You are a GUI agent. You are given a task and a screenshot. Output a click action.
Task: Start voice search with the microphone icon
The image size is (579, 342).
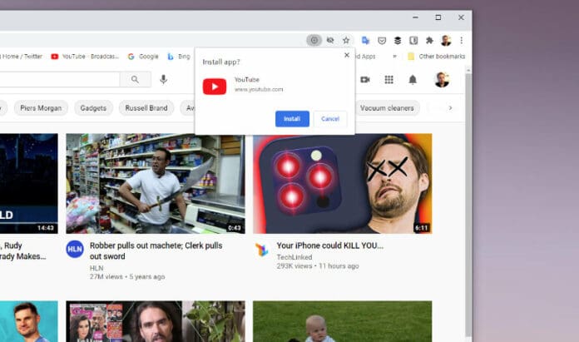point(163,79)
